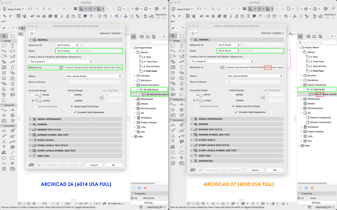Viewport: 337px width, 210px height.
Task: Choose the Slab tool in the right ARCHICAD 27 toolbox
Action: pyautogui.click(x=181, y=51)
